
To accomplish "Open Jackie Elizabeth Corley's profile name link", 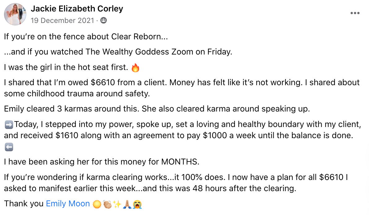I will [x=77, y=9].
